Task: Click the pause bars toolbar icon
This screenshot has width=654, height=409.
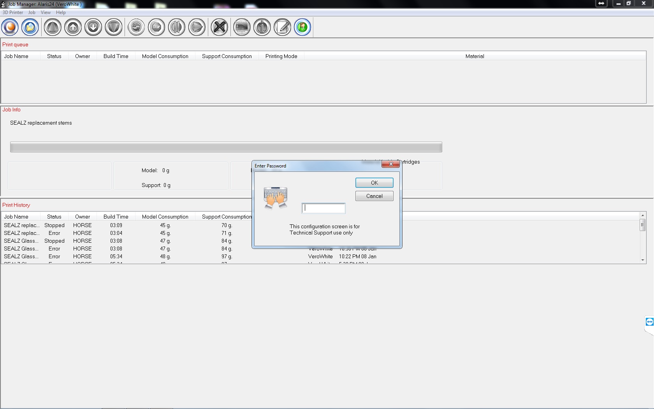Action: coord(177,27)
